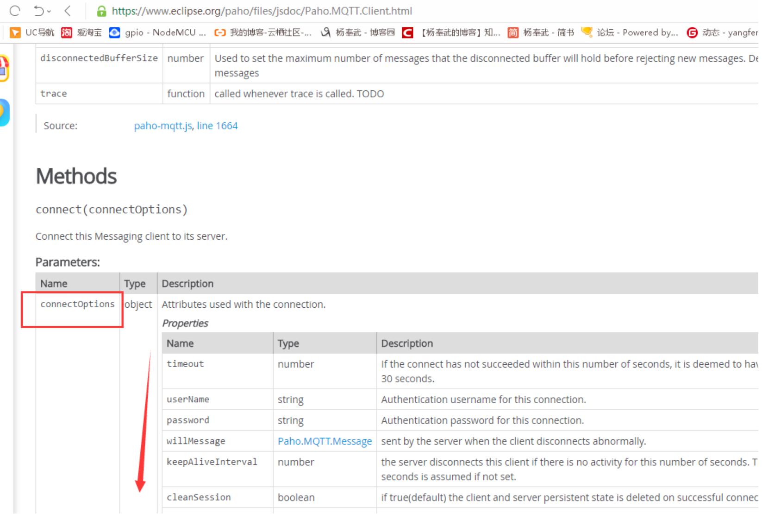The width and height of the screenshot is (762, 514).
Task: Open the 杨奉武 - 博客园 bookmark
Action: pos(358,32)
